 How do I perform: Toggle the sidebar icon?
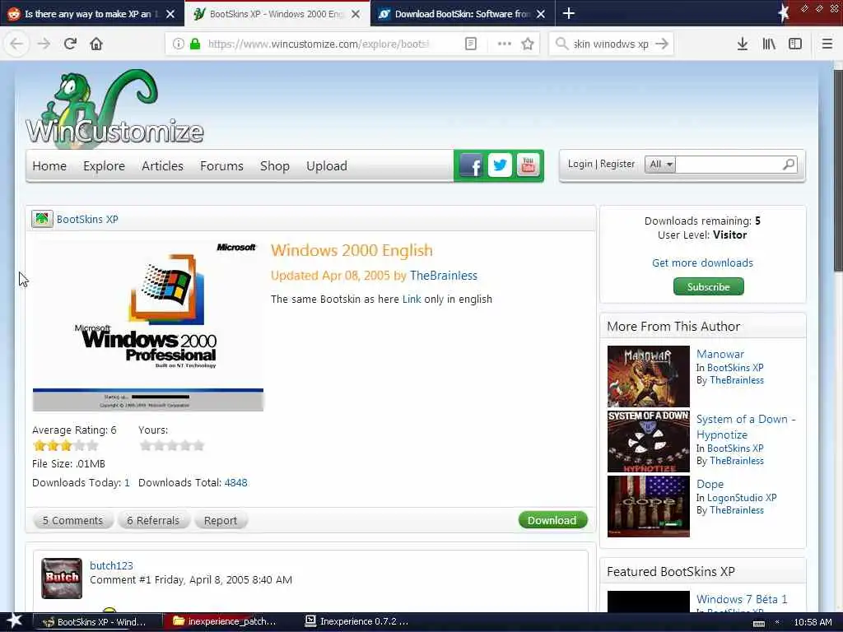[x=795, y=44]
